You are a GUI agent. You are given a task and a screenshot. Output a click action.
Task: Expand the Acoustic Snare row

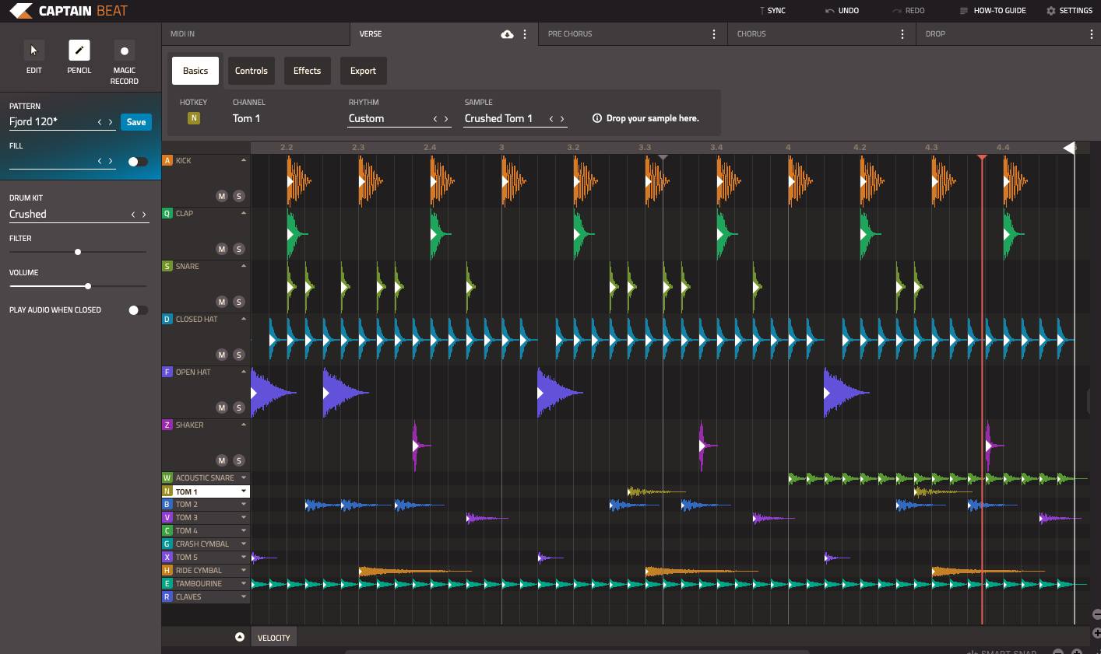[244, 478]
